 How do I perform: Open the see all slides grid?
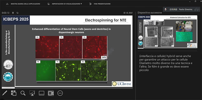[x=14, y=93]
